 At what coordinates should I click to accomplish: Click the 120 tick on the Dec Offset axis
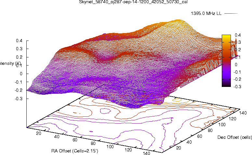[232, 119]
